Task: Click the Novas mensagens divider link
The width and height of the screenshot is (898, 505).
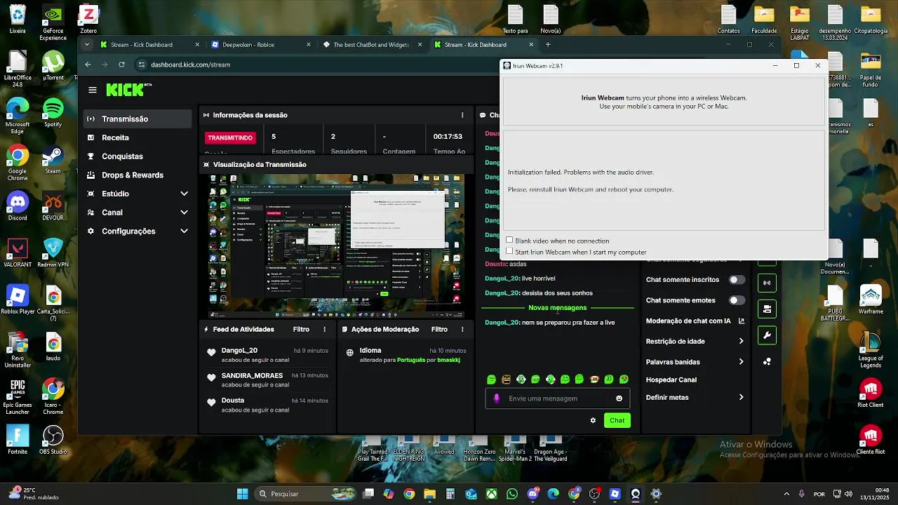Action: (x=557, y=308)
